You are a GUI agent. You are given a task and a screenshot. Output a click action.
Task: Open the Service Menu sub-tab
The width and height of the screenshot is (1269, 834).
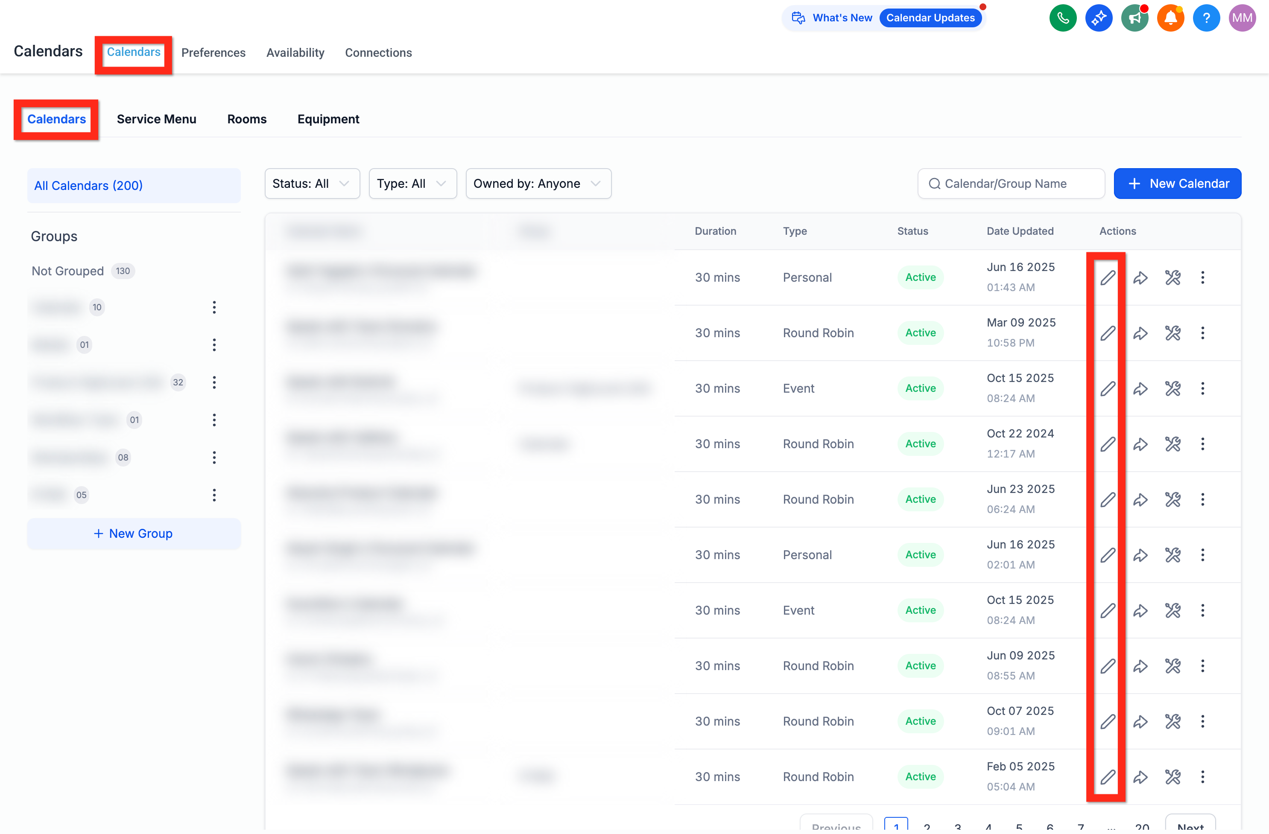click(157, 120)
